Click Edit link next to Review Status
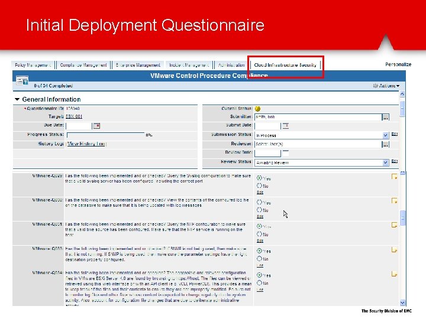This screenshot has height=319, width=426. click(395, 161)
